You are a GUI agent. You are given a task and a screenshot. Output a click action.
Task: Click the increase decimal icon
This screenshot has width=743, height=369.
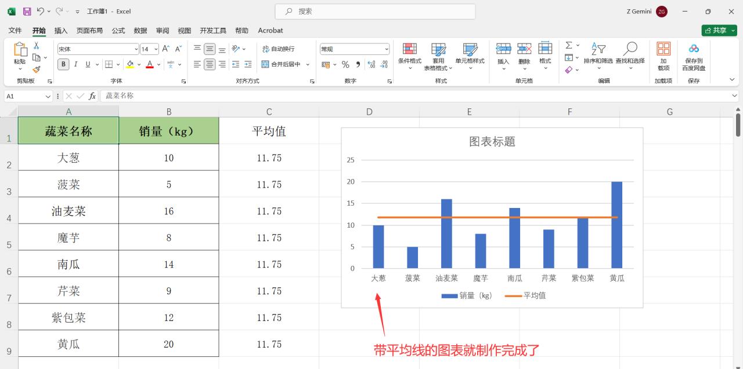pyautogui.click(x=372, y=64)
